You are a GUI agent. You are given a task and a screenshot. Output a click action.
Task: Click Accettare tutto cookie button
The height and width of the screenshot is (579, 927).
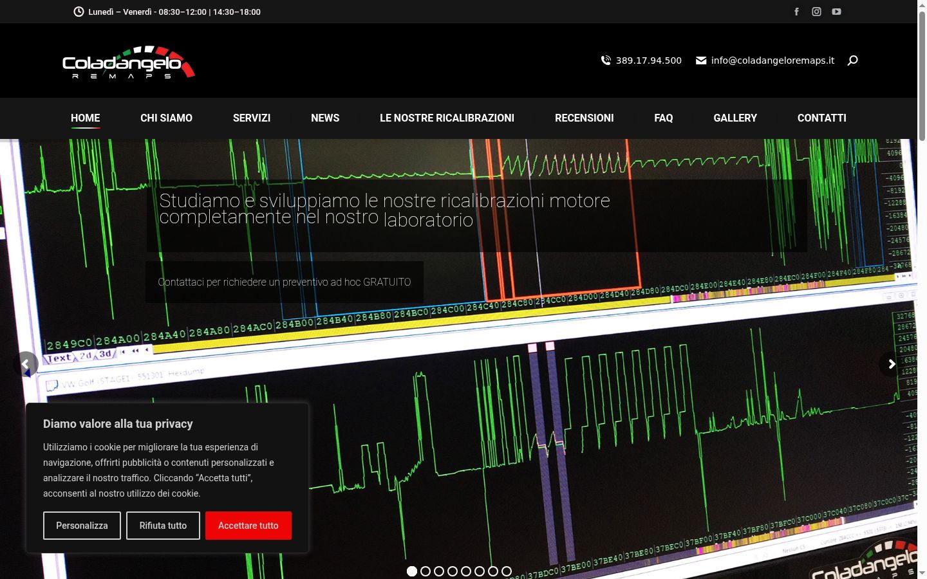coord(248,526)
